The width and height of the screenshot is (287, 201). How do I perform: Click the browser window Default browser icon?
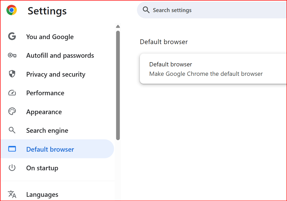pyautogui.click(x=12, y=149)
